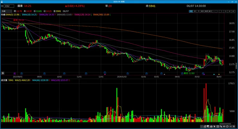Click the yellow triangle marker near 06/03

[219, 74]
